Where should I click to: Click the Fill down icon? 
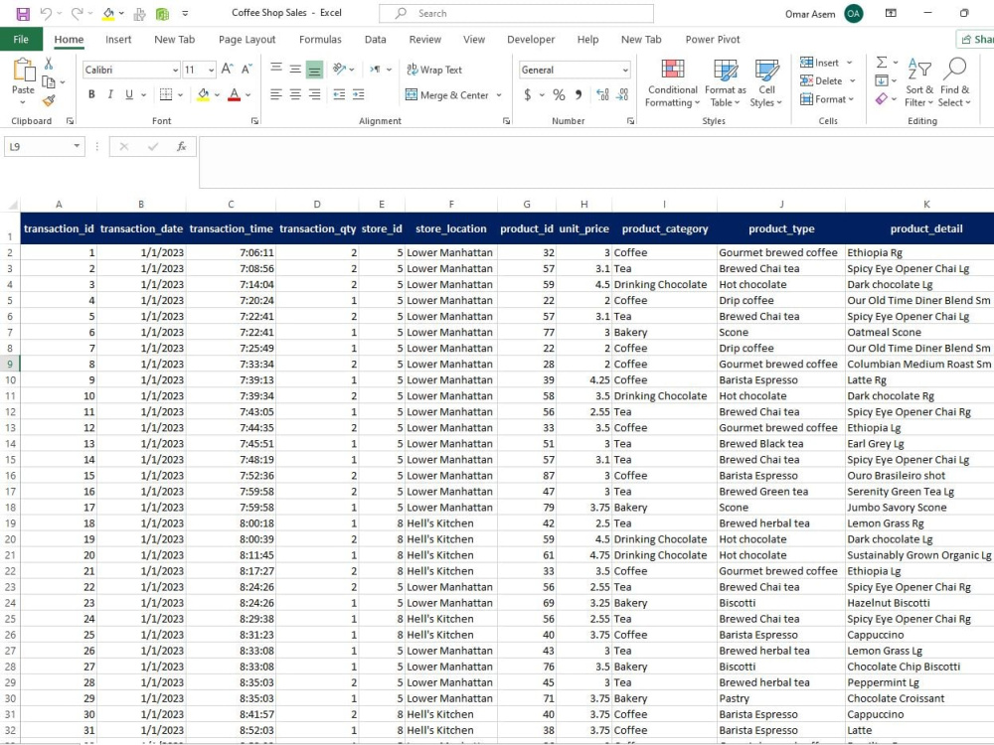pos(882,80)
